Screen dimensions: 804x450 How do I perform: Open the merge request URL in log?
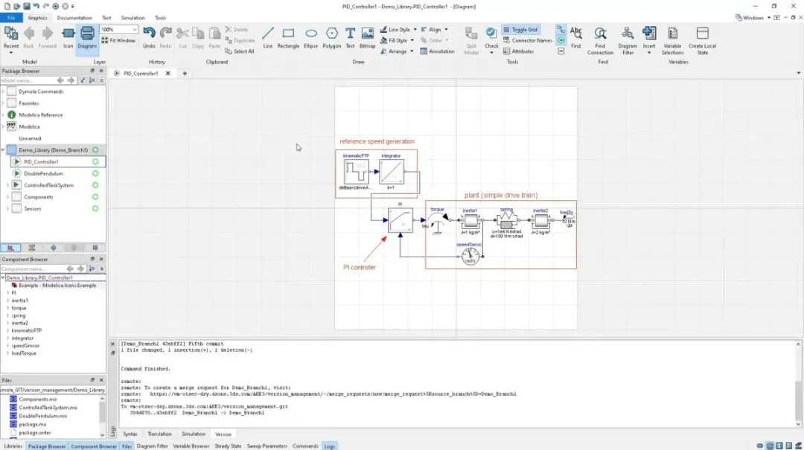point(333,394)
